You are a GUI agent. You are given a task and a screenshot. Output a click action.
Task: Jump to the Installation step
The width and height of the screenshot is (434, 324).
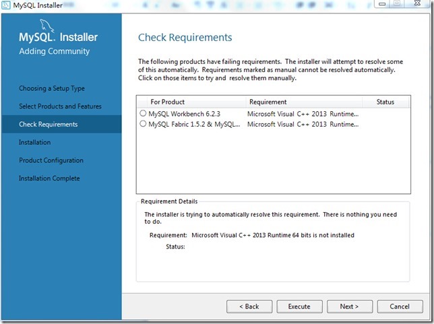[34, 142]
